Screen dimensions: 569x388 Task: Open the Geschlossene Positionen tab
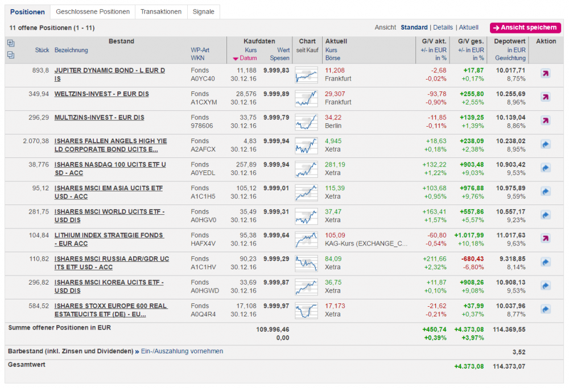pos(93,11)
